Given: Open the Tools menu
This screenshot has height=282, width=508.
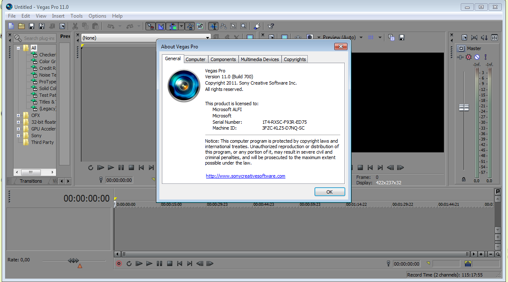Looking at the screenshot, I should [76, 16].
